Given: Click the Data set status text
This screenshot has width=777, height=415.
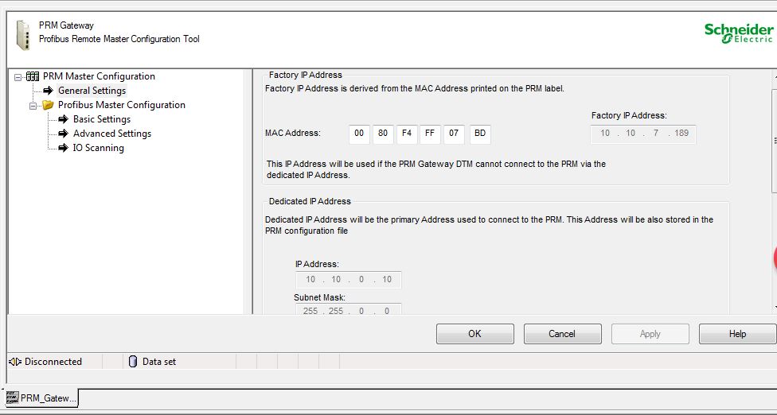Looking at the screenshot, I should (159, 362).
